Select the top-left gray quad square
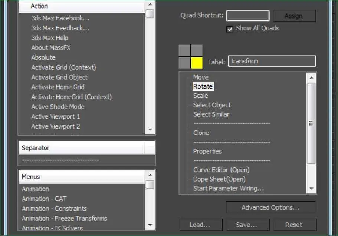The height and width of the screenshot is (236, 338). [184, 50]
